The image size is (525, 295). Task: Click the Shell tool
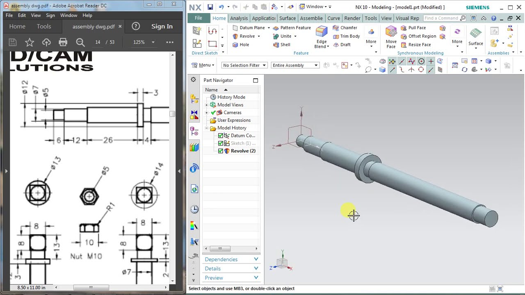(282, 45)
